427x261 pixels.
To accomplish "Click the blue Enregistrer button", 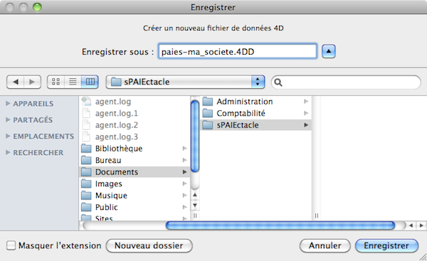I will (386, 245).
